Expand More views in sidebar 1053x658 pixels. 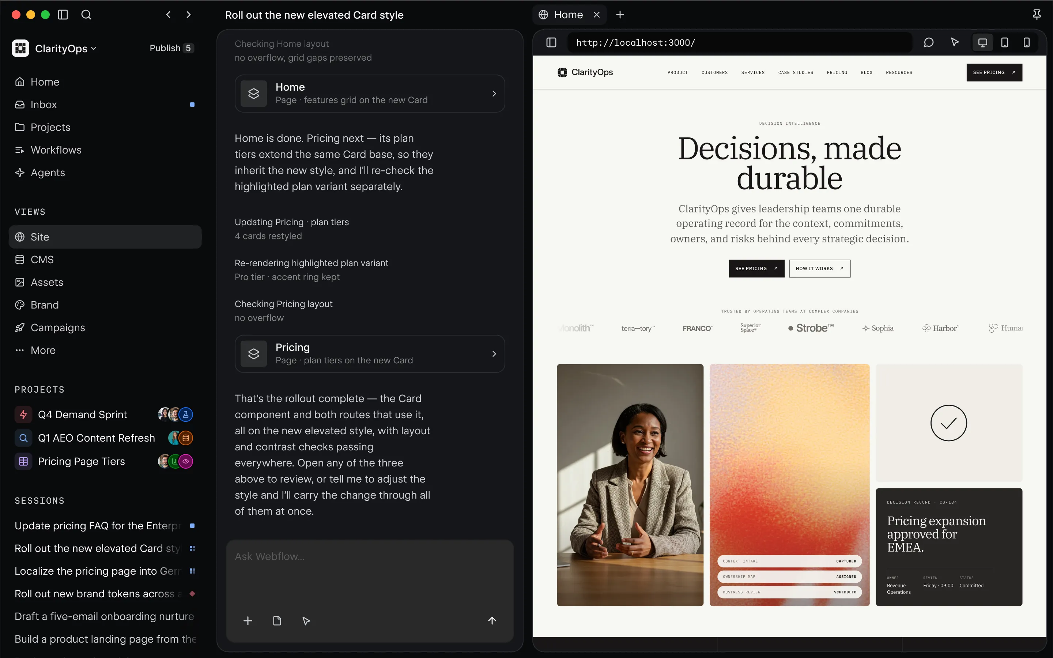pos(105,350)
